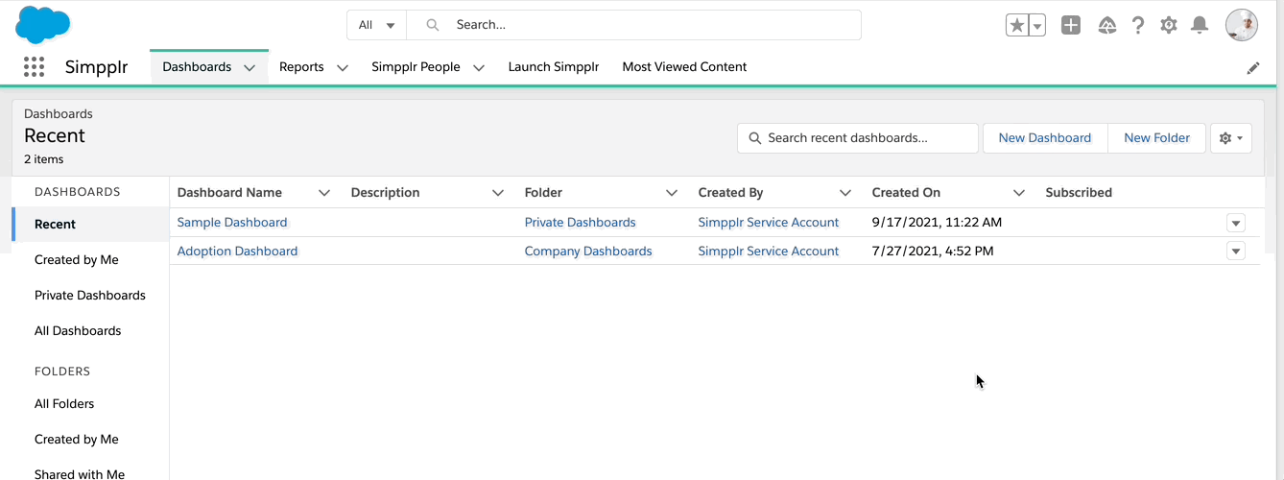The image size is (1284, 480).
Task: Click the pencil edit navigation icon
Action: [1252, 68]
